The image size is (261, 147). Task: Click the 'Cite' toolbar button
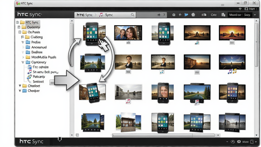pos(214,15)
